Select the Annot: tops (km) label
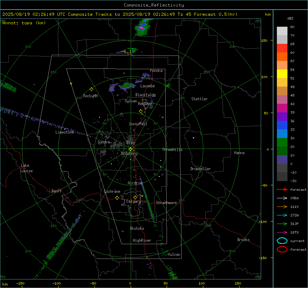The height and width of the screenshot is (288, 308). (x=24, y=23)
